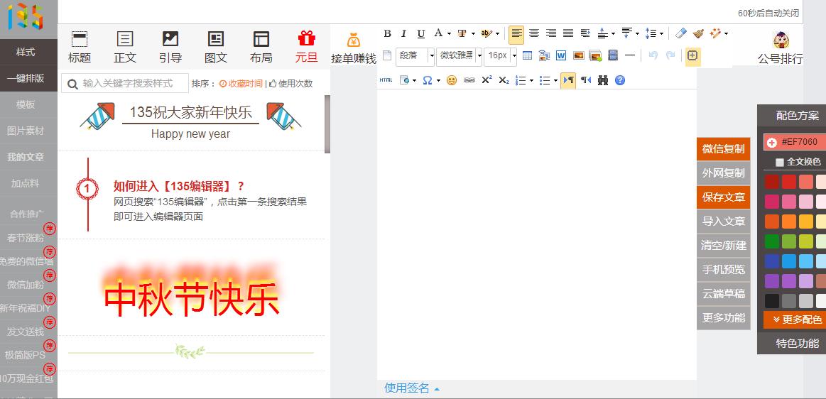Apply subscript formatting
This screenshot has width=826, height=399.
[x=504, y=80]
